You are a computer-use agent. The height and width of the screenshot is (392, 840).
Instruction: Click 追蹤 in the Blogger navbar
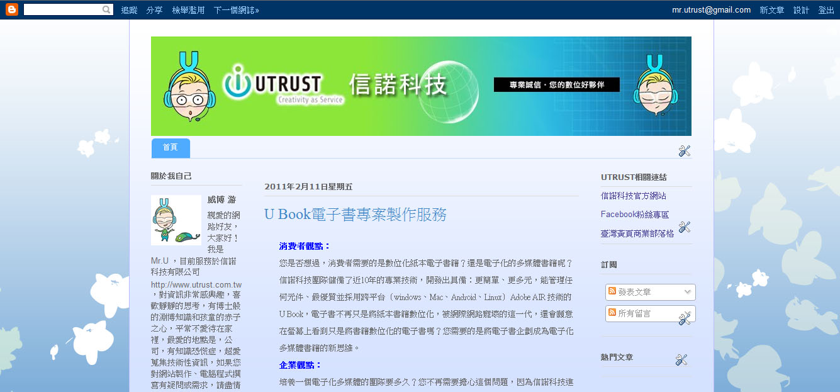click(x=129, y=10)
